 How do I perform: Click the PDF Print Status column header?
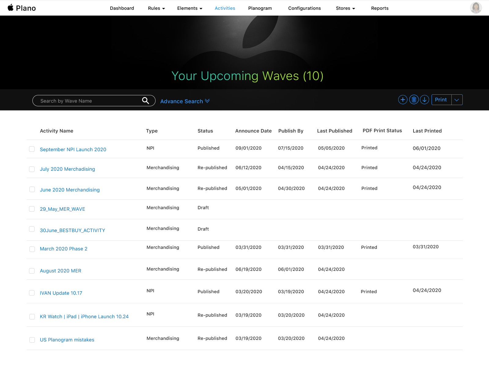pyautogui.click(x=382, y=130)
